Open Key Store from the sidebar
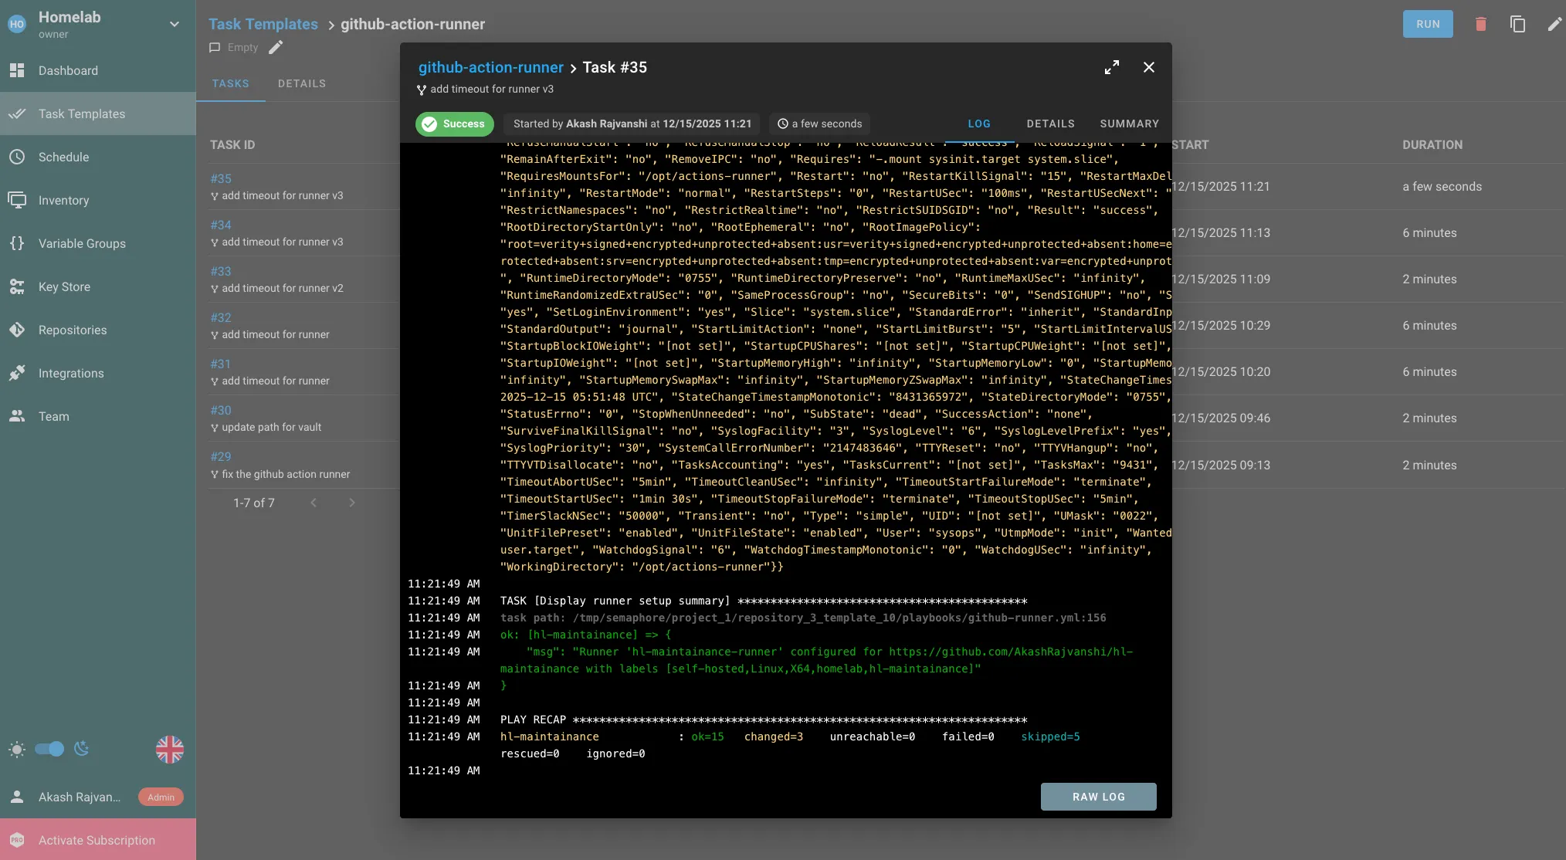The width and height of the screenshot is (1566, 860). click(64, 286)
